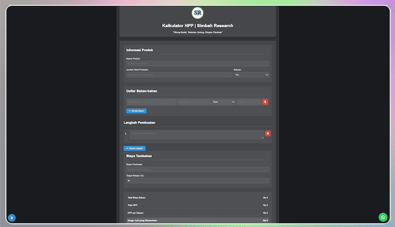Click the Kalkulator HPP page title
The image size is (395, 227).
click(x=197, y=26)
